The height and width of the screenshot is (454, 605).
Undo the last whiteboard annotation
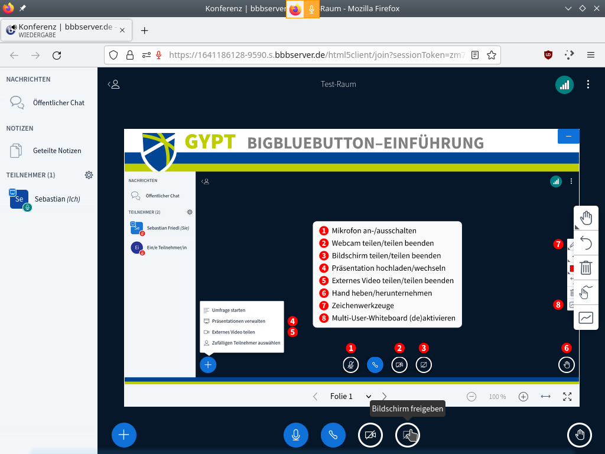click(586, 243)
